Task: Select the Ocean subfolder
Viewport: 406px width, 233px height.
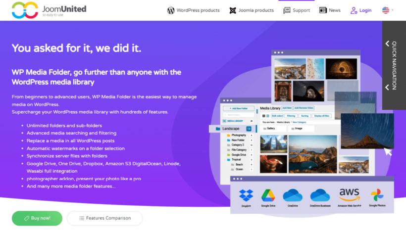Action: (239, 169)
